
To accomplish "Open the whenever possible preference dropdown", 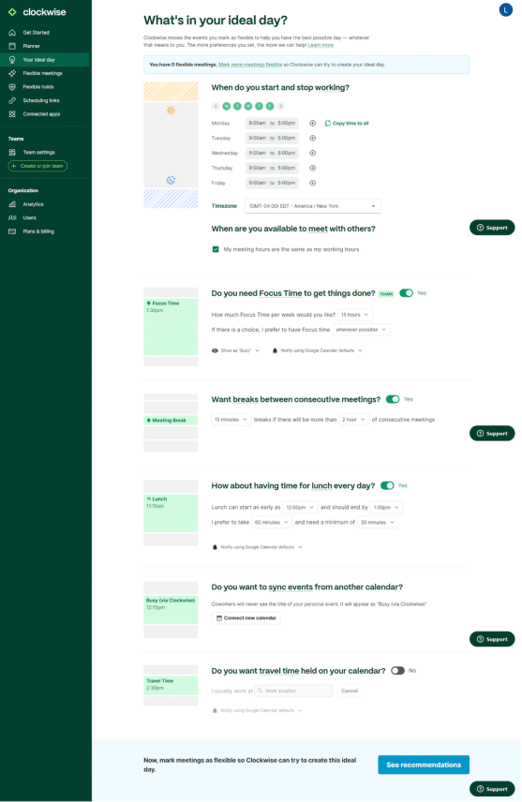I will click(362, 330).
